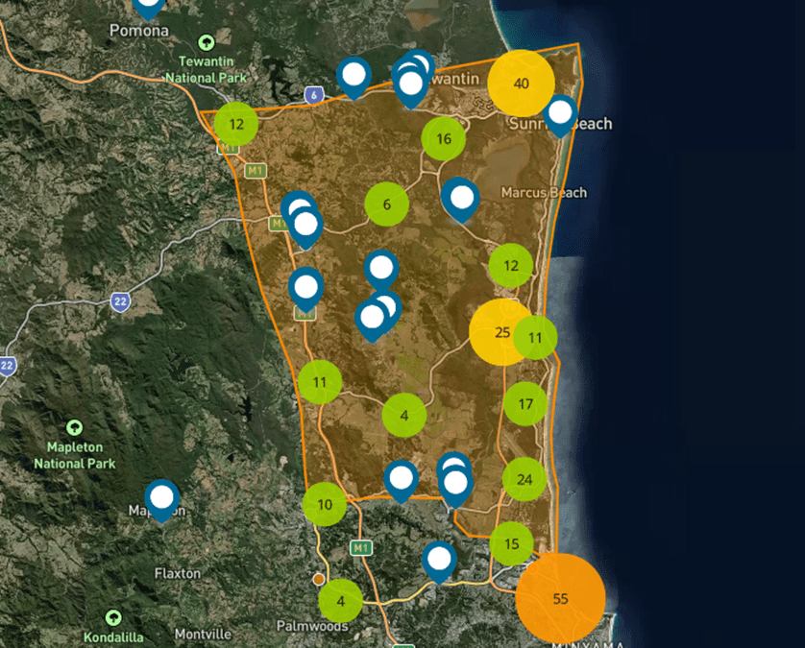Click the blue pin at Mapleton
The width and height of the screenshot is (805, 648).
162,498
